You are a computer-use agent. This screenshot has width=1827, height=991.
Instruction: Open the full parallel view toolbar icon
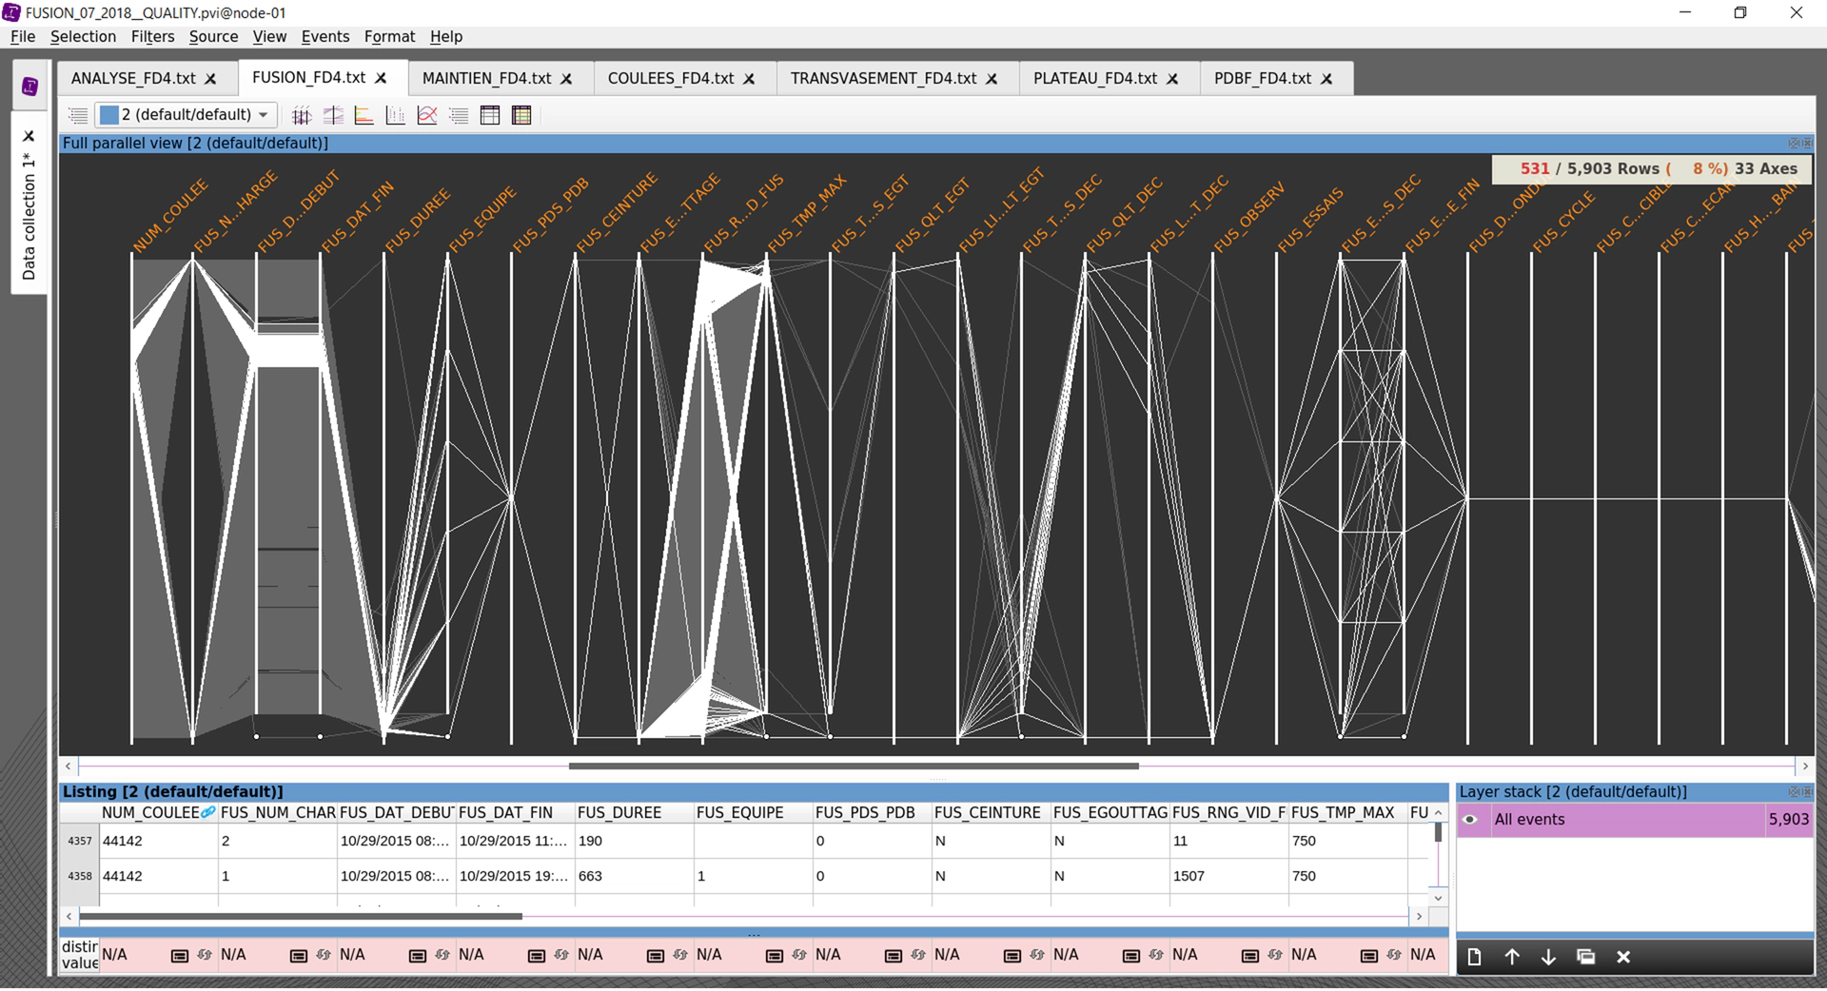[x=301, y=115]
